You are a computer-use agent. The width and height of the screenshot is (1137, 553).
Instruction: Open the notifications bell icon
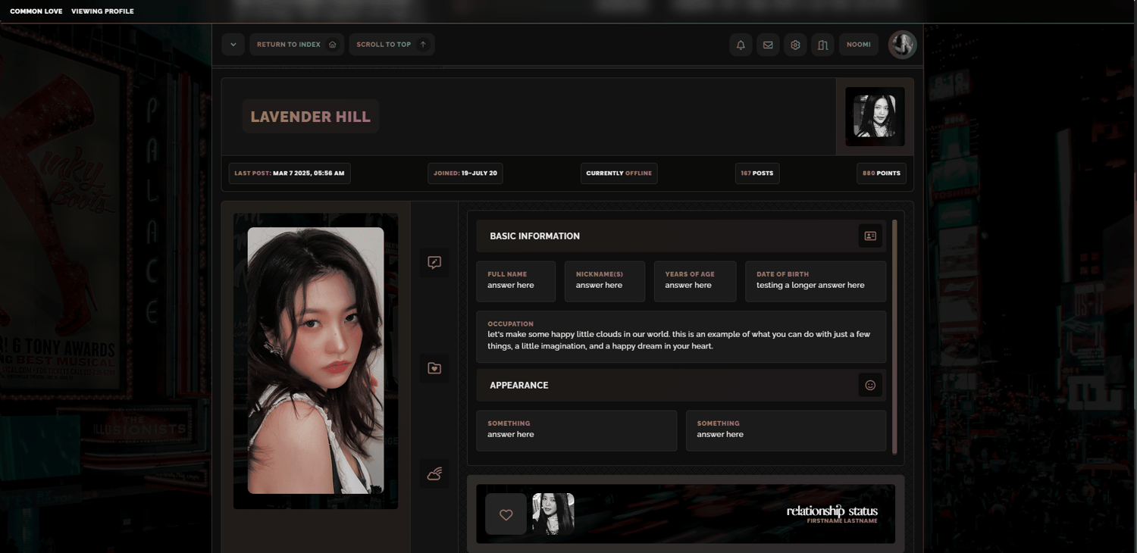click(741, 45)
